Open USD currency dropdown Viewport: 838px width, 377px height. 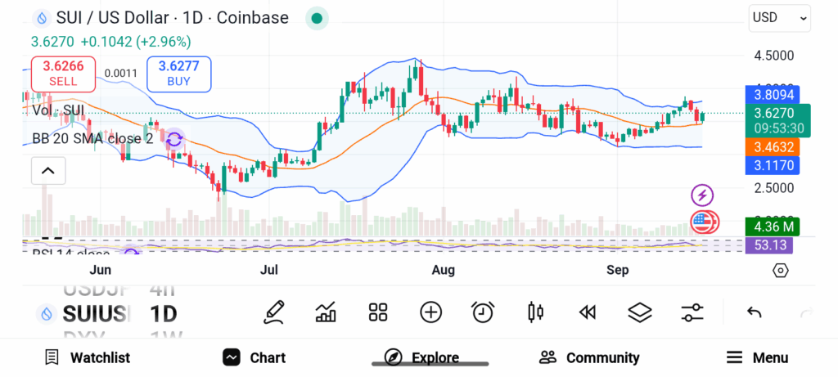[780, 17]
